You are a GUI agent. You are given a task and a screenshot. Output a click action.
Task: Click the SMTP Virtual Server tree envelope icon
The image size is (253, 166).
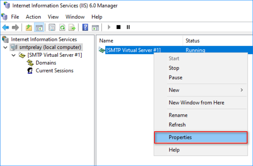coord(22,55)
